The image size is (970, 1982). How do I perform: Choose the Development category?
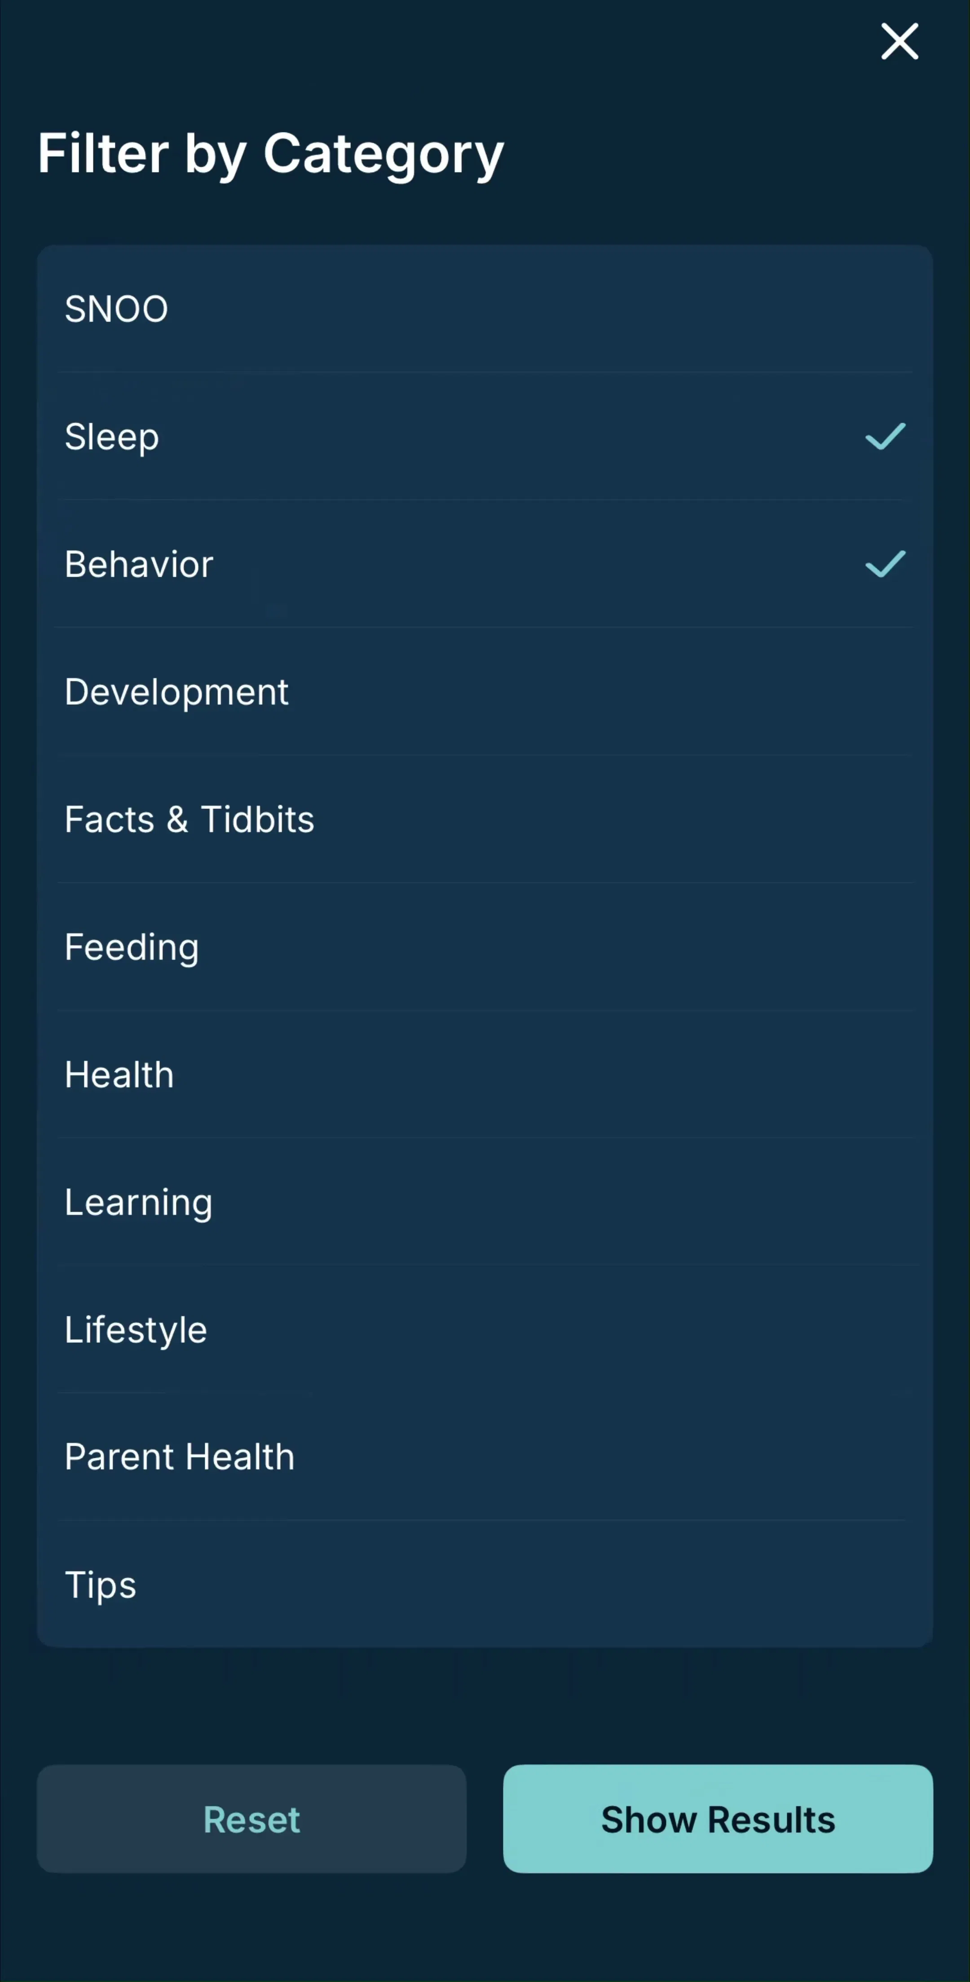click(x=485, y=692)
